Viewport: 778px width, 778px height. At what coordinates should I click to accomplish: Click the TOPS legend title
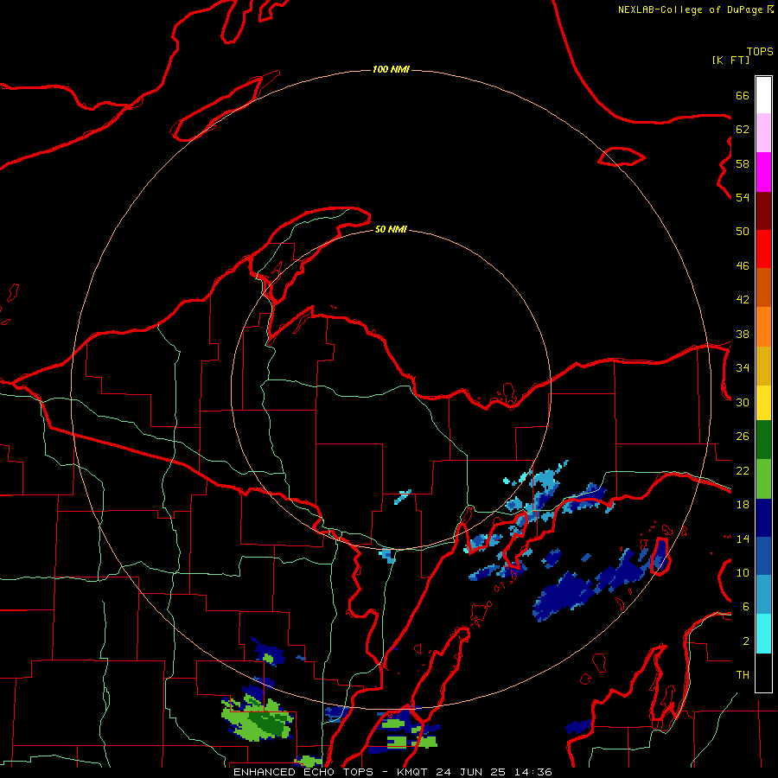(x=760, y=51)
